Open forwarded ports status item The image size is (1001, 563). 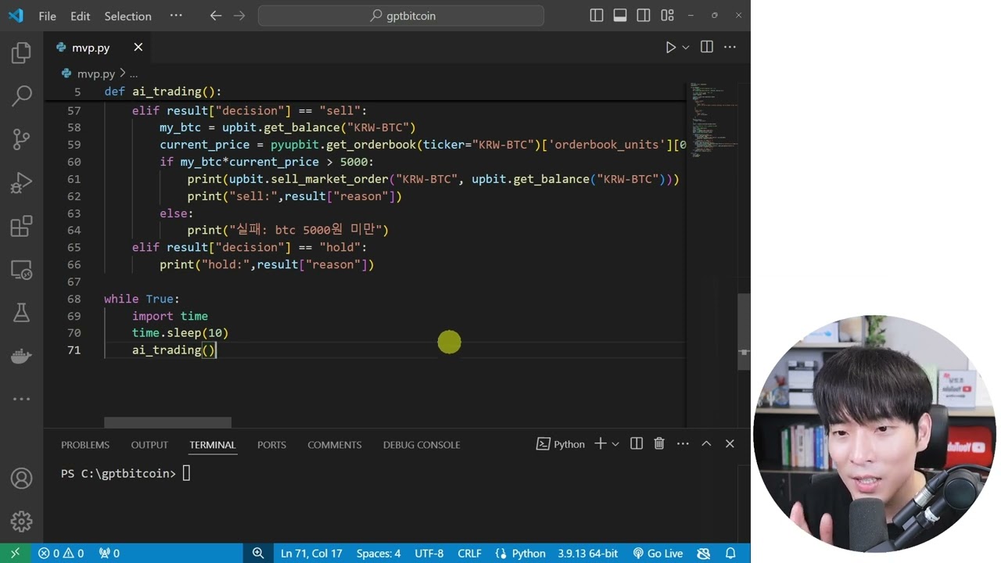point(109,553)
